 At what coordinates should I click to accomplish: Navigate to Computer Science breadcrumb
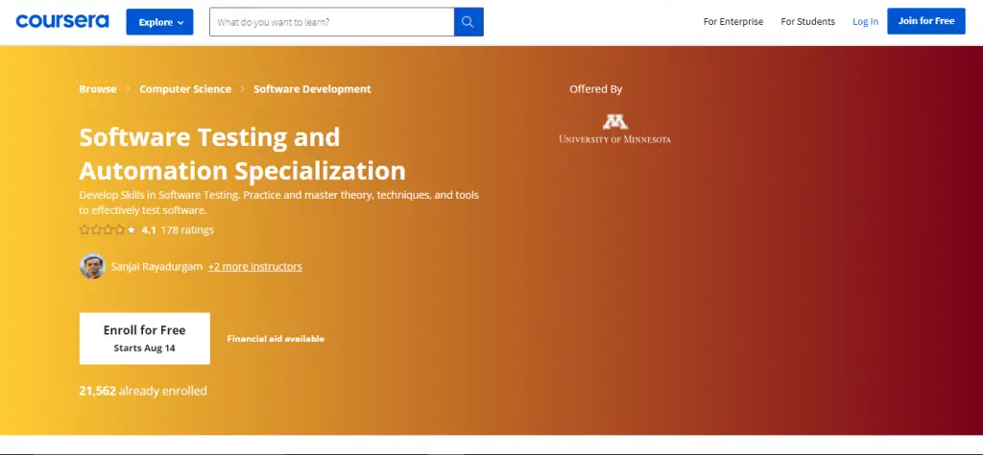click(x=185, y=89)
